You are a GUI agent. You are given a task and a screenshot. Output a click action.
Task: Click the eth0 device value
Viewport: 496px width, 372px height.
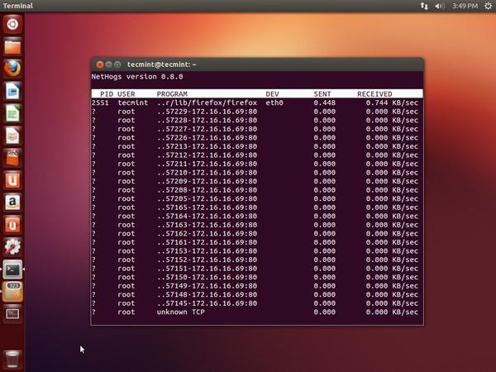click(x=274, y=103)
